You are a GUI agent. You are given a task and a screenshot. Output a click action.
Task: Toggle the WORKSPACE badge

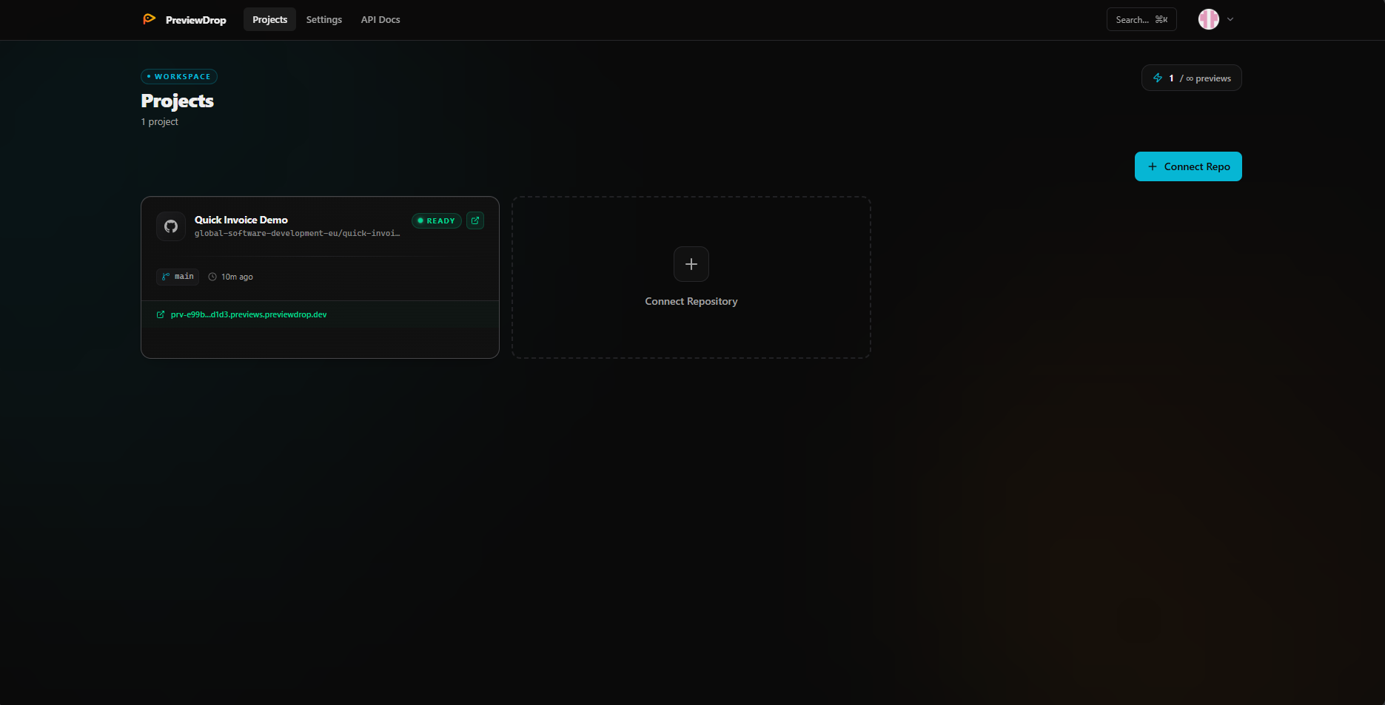[179, 76]
